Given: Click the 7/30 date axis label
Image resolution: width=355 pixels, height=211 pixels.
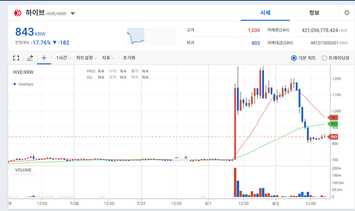Looking at the screenshot, I should pos(74,204).
